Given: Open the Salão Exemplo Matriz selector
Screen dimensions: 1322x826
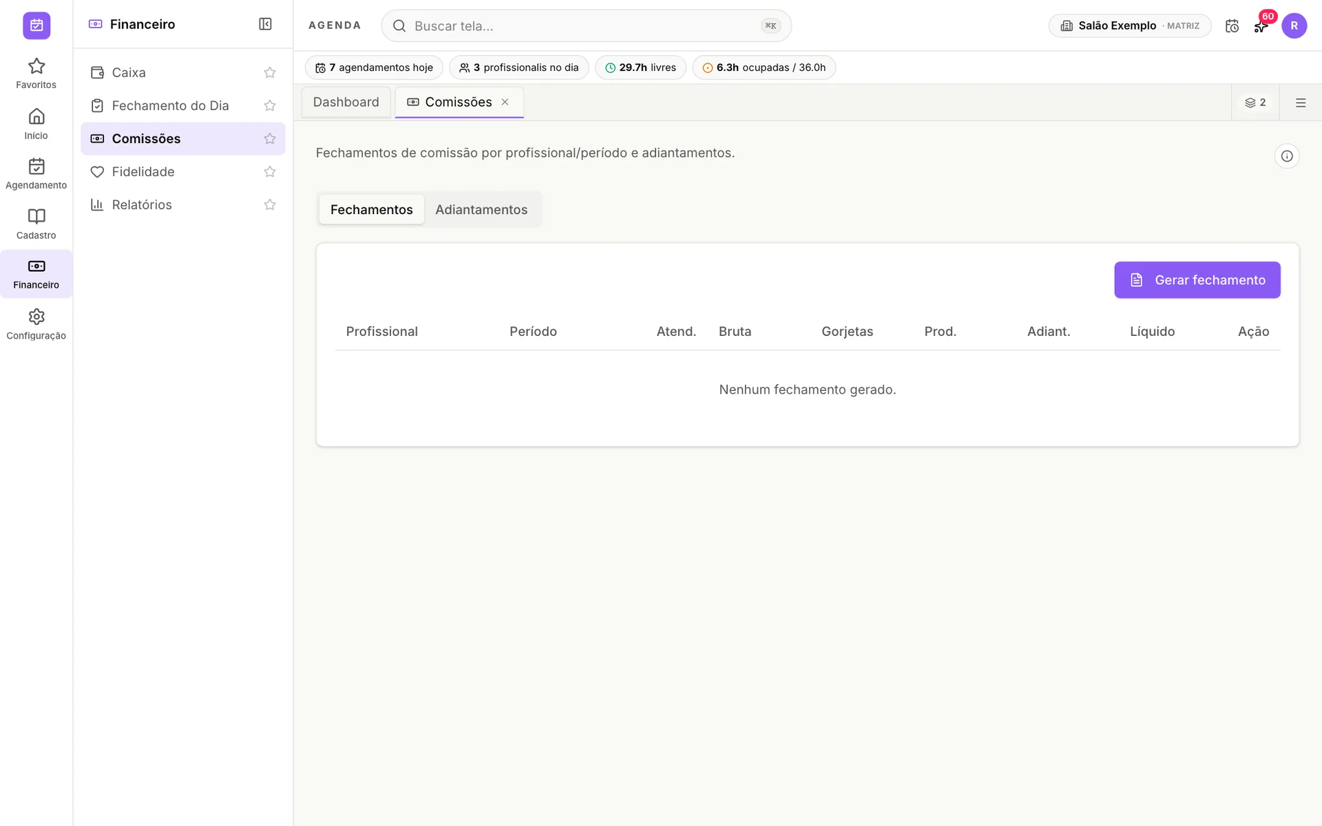Looking at the screenshot, I should coord(1129,25).
